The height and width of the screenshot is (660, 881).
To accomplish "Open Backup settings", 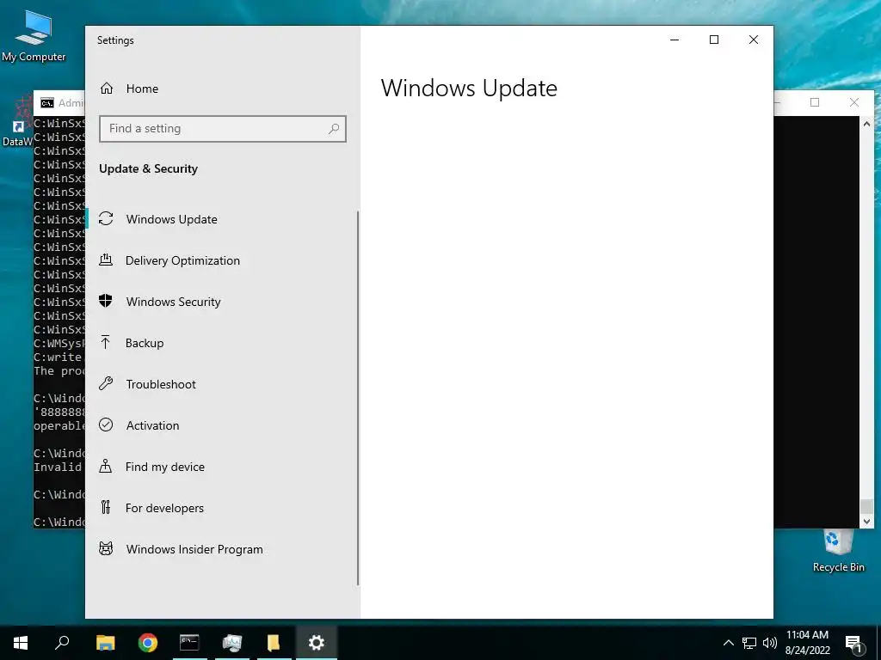I will coord(222,343).
